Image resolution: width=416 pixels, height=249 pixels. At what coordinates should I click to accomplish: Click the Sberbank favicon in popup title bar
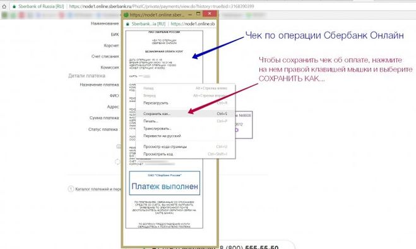126,15
